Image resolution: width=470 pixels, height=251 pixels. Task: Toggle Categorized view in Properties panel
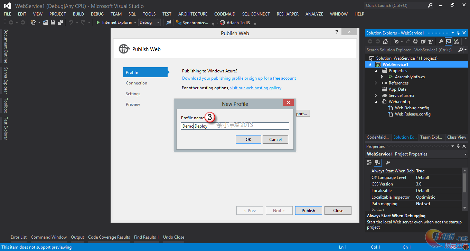point(370,162)
